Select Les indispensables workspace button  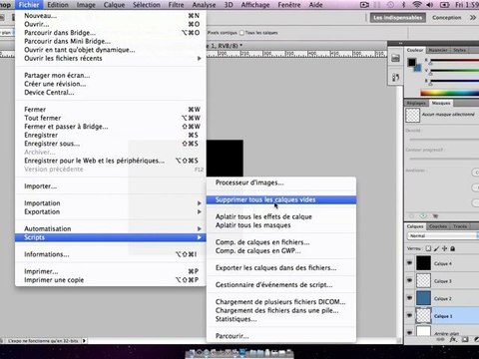click(398, 18)
